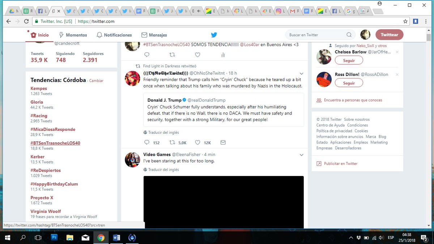Open the Video Games user avatar
The height and width of the screenshot is (244, 434).
click(x=132, y=160)
